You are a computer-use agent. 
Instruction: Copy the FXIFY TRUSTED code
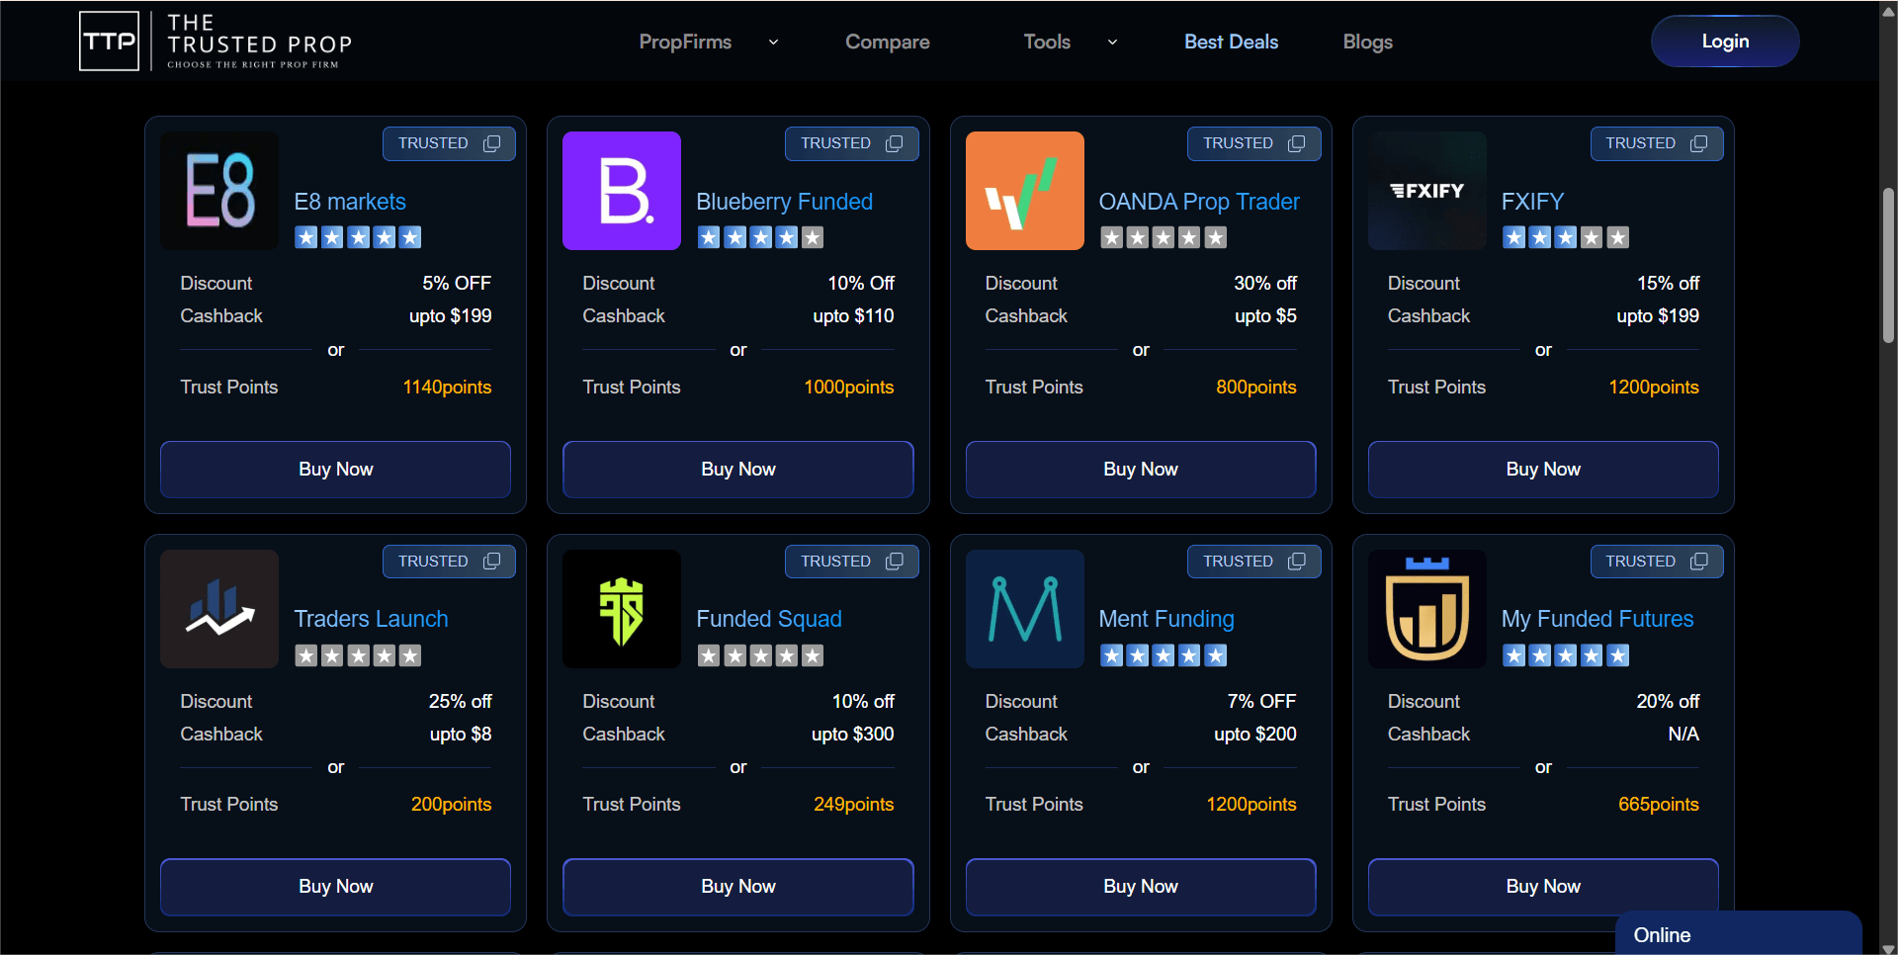coord(1698,143)
